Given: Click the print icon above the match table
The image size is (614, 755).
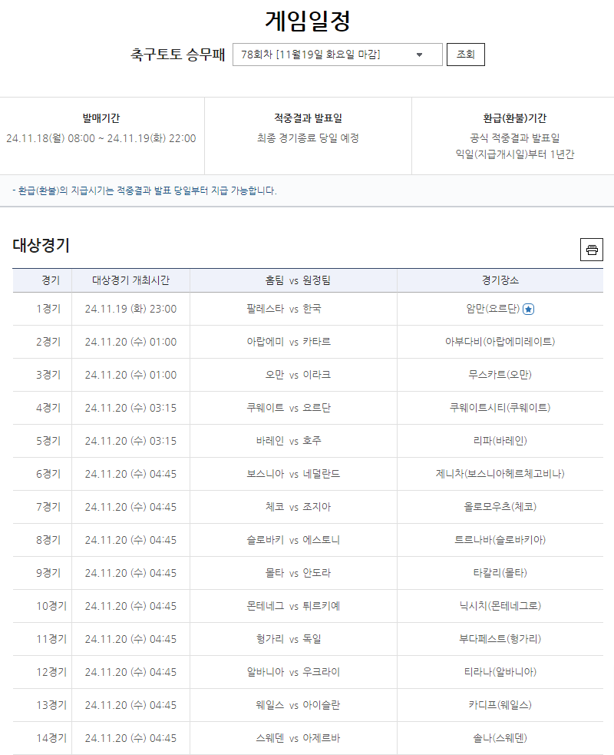Looking at the screenshot, I should coord(592,250).
